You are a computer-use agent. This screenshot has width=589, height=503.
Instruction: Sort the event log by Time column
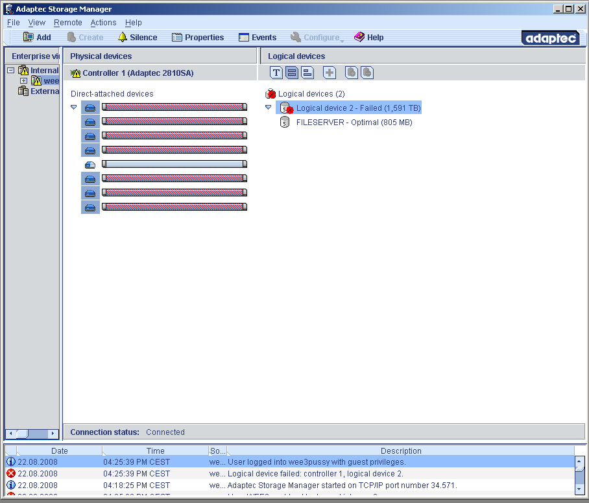[x=155, y=450]
